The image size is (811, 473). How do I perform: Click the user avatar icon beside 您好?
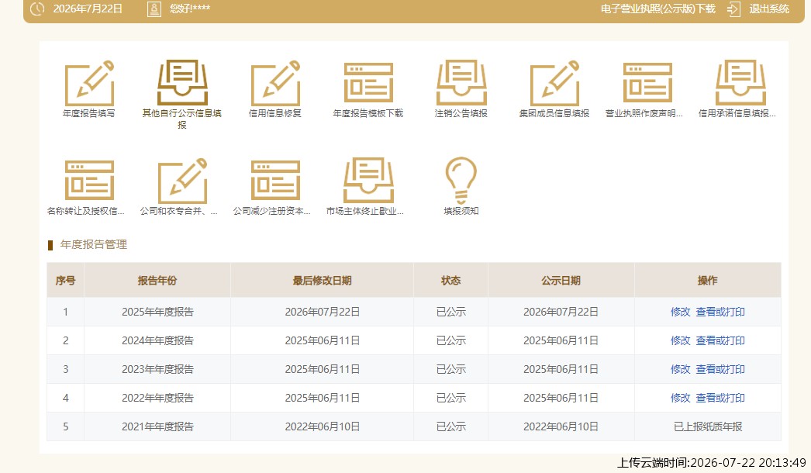tap(154, 9)
